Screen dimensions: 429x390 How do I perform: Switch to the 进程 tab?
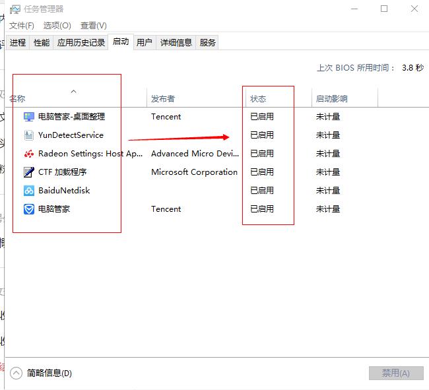(x=18, y=43)
